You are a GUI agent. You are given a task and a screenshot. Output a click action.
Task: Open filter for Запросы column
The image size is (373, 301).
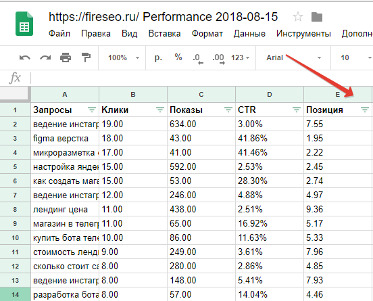pos(92,110)
